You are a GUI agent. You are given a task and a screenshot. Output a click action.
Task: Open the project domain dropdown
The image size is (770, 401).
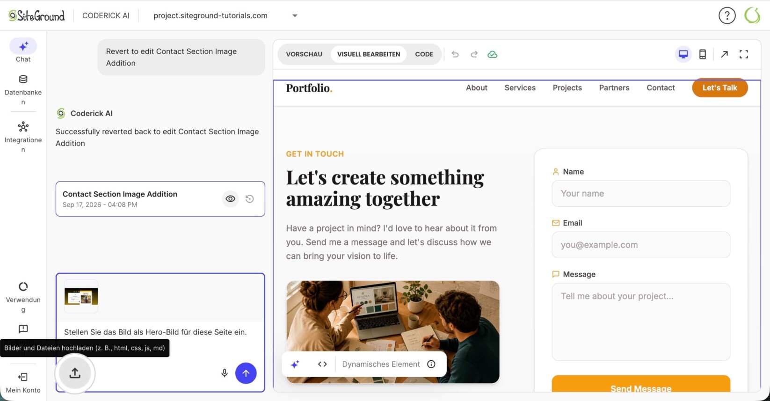coord(226,15)
